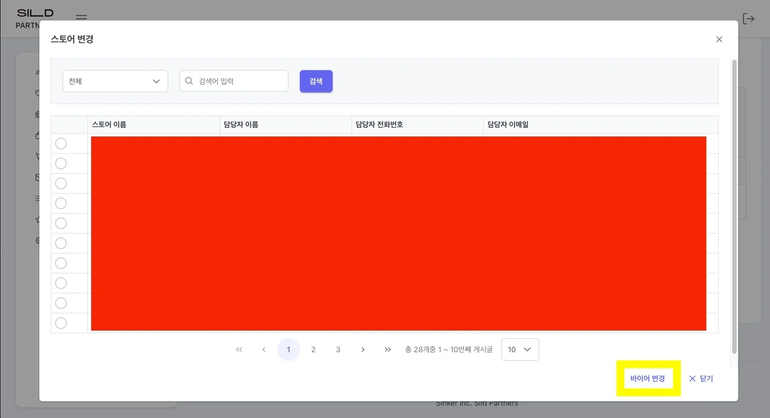Viewport: 770px width, 418px height.
Task: Confirm with the 바이어 변경 button
Action: pyautogui.click(x=648, y=379)
